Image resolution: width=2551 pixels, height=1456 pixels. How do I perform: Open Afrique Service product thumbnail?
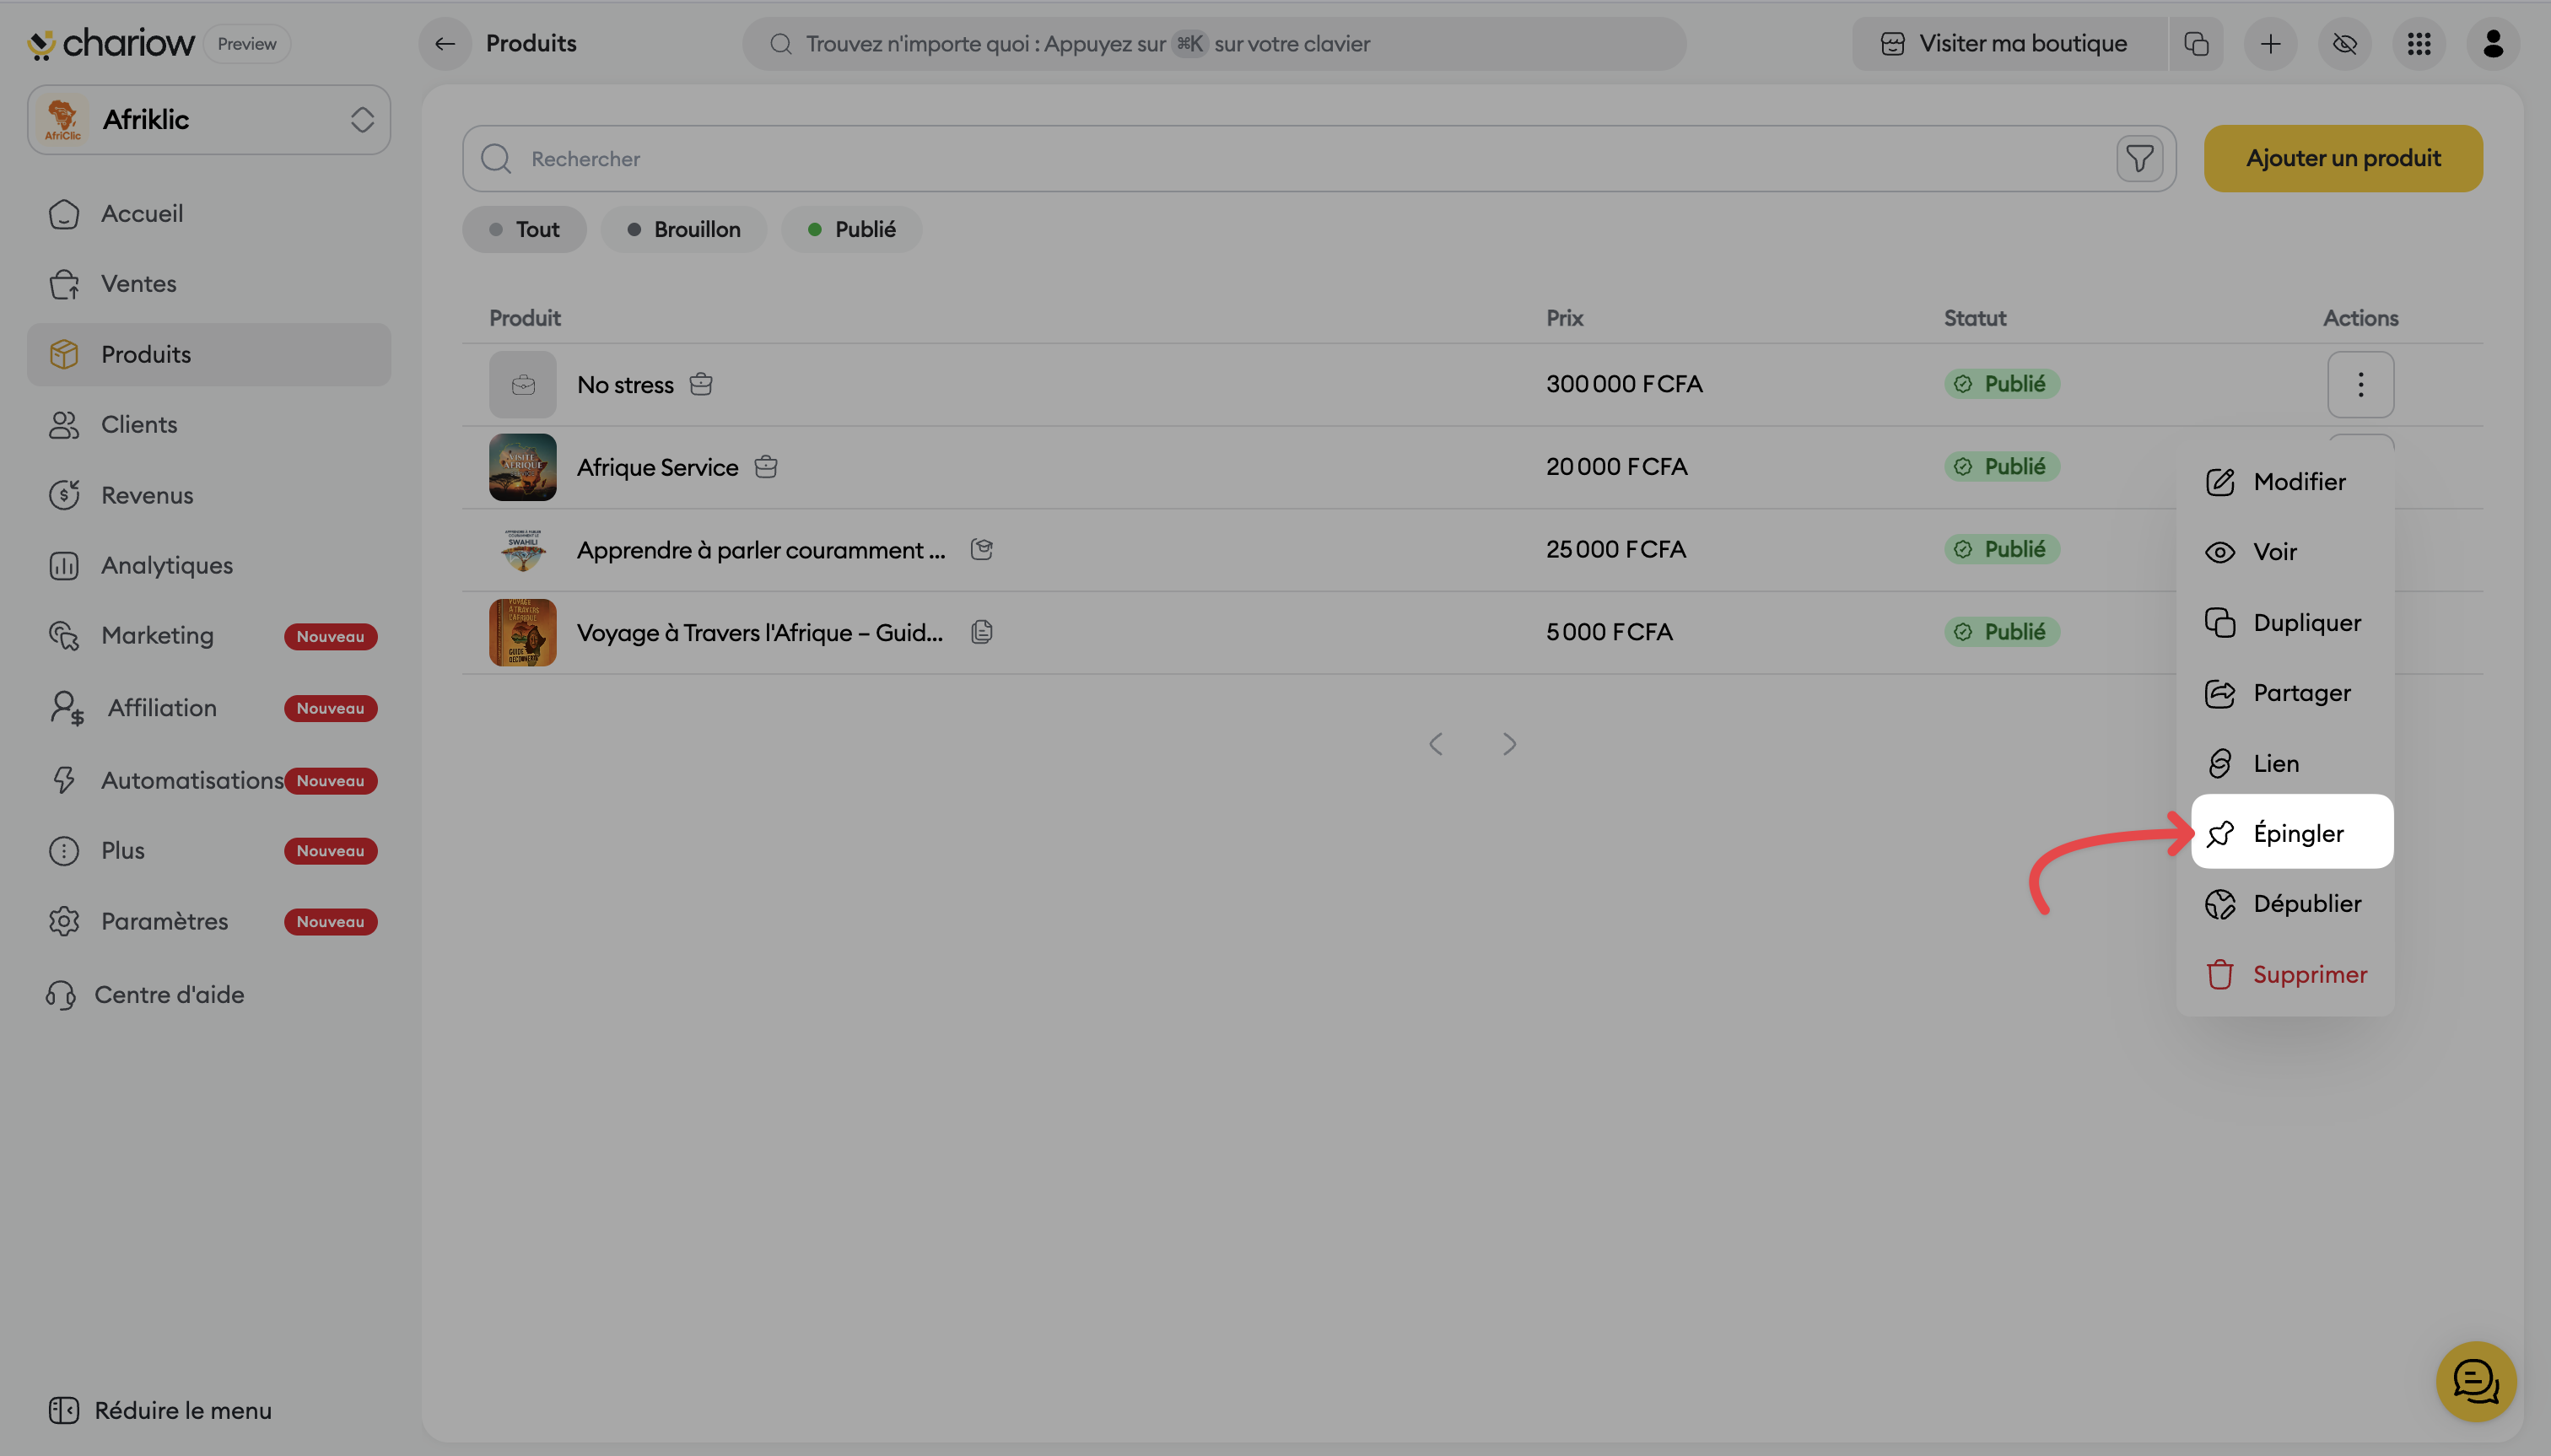[523, 467]
